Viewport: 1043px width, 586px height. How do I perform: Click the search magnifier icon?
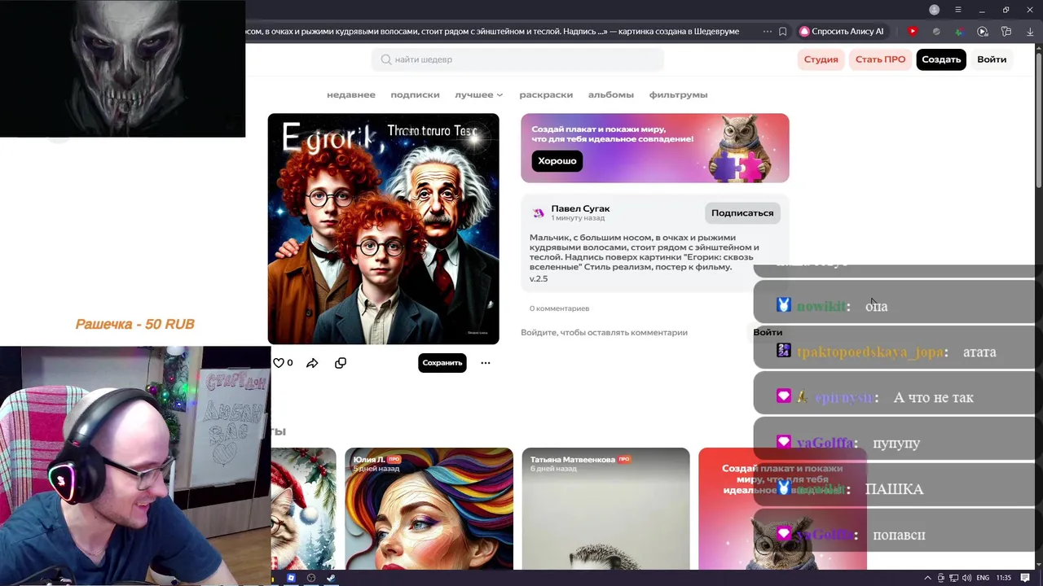coord(386,59)
